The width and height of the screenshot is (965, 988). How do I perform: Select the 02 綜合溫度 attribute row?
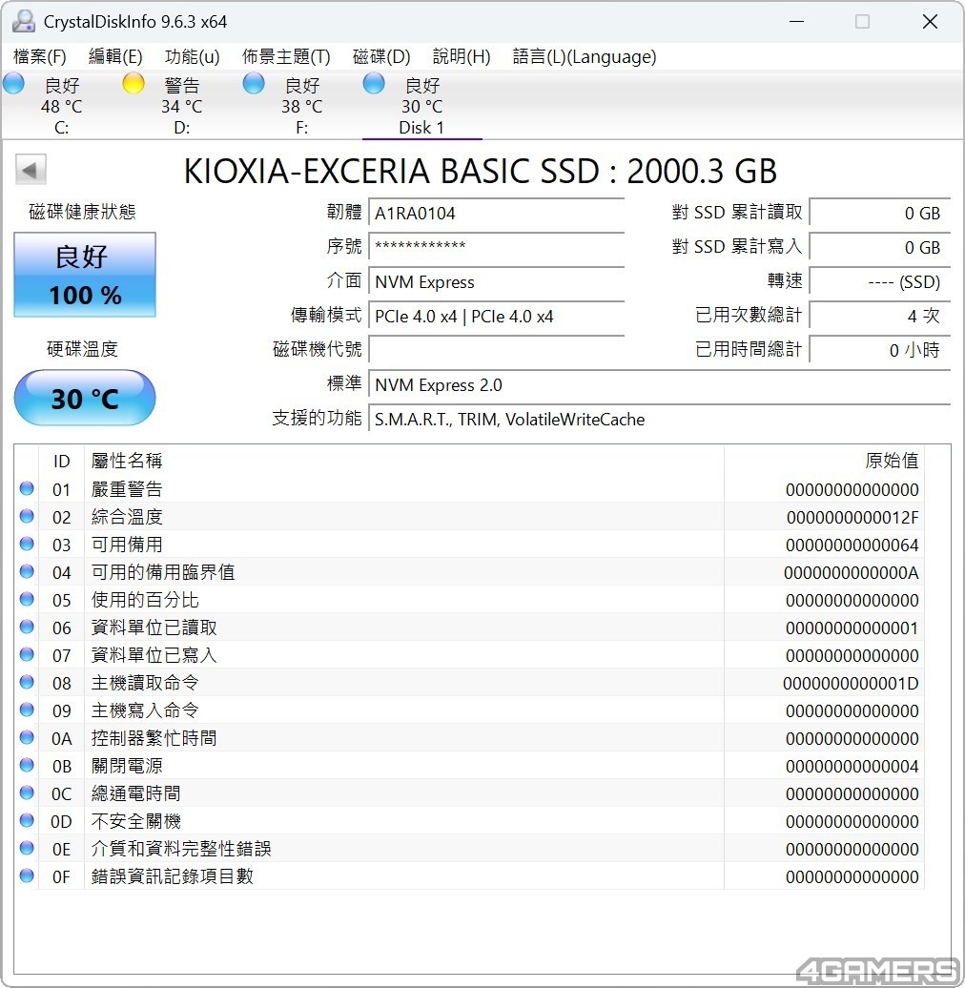point(381,517)
